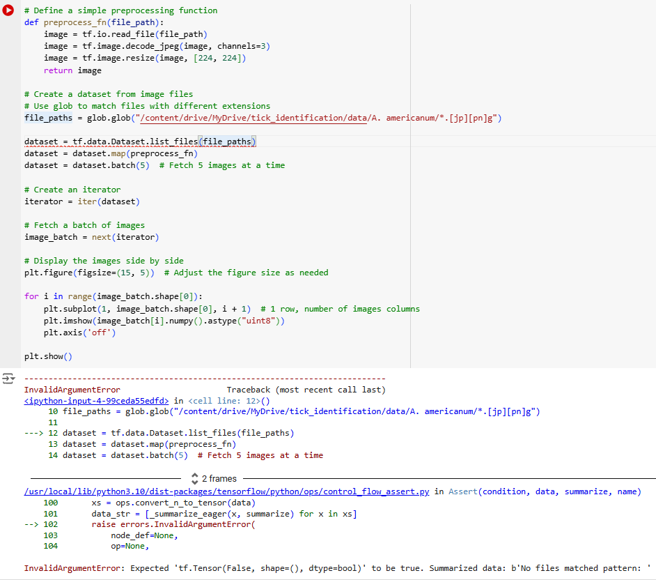Click the 'for i in range' loop line
Image resolution: width=656 pixels, height=580 pixels.
[114, 296]
